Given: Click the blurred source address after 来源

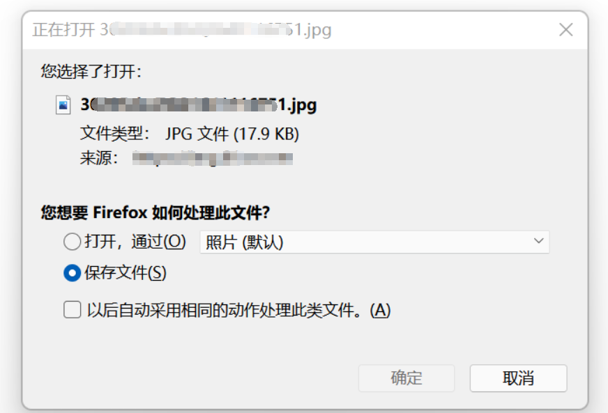Looking at the screenshot, I should click(213, 159).
